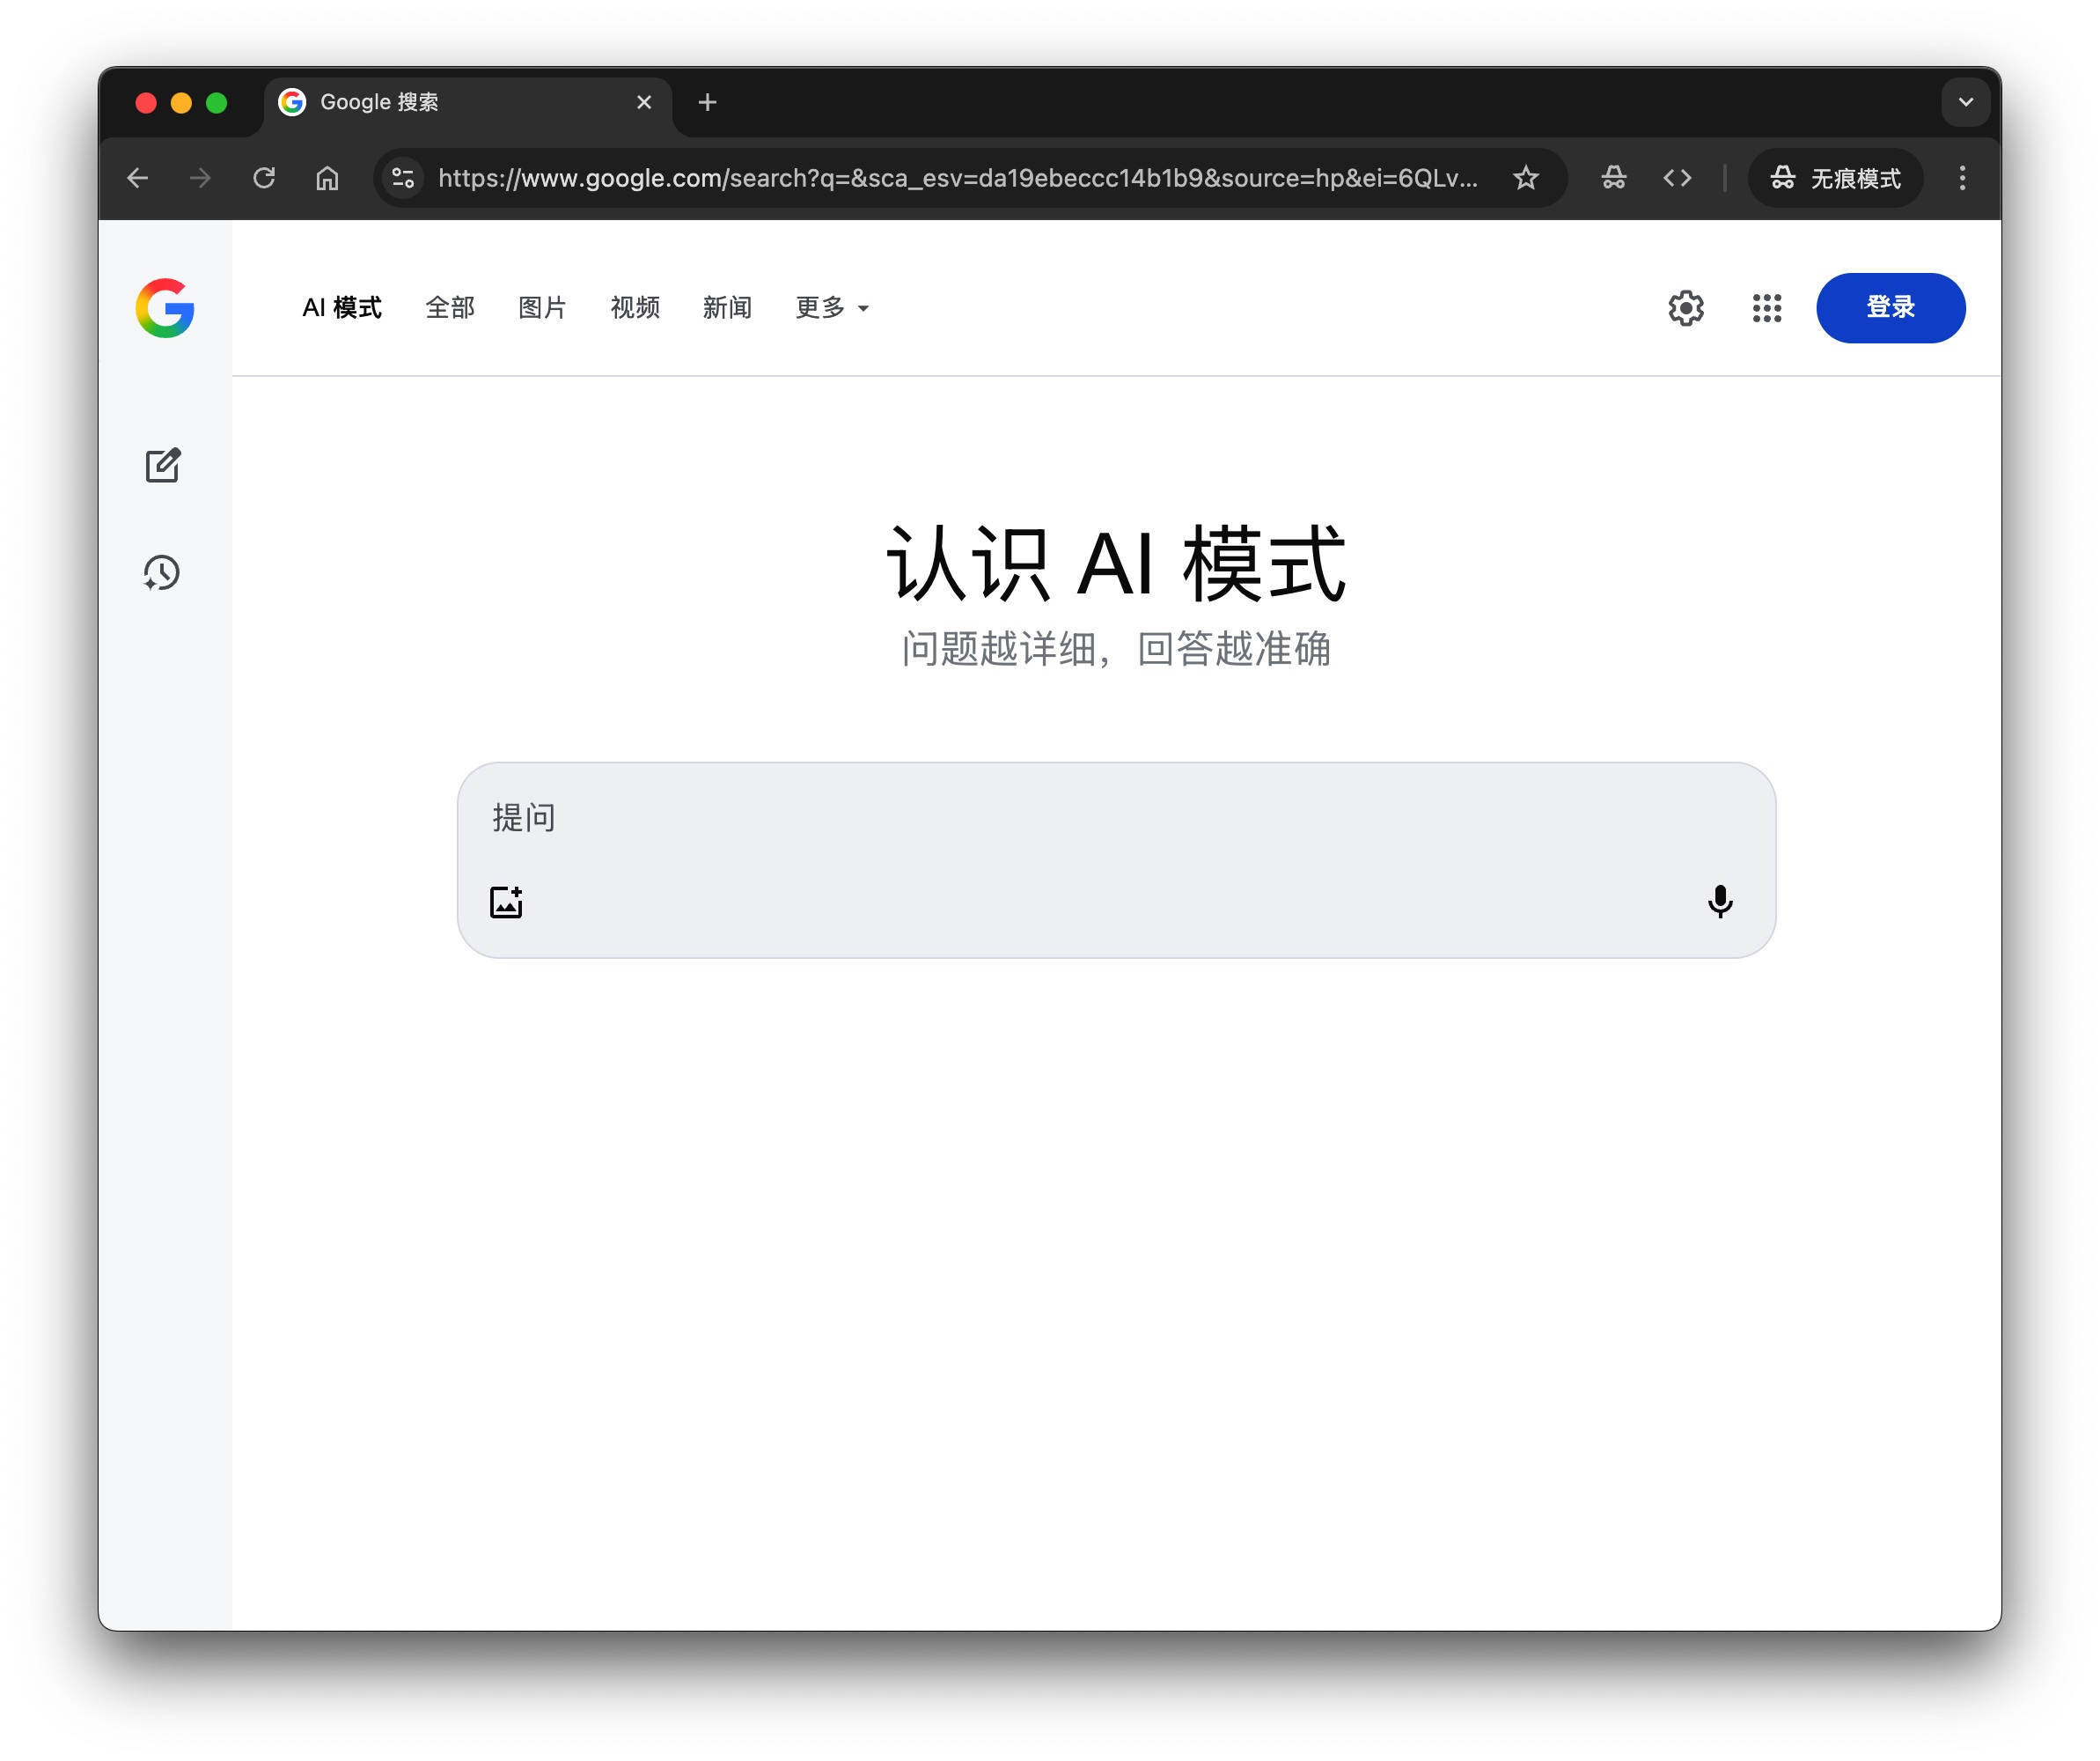Switch to the 图片 tab
This screenshot has height=1761, width=2100.
[542, 308]
